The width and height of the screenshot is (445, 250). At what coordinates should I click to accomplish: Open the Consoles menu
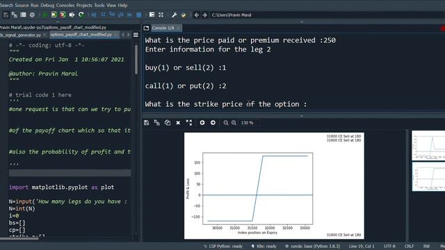pos(65,5)
